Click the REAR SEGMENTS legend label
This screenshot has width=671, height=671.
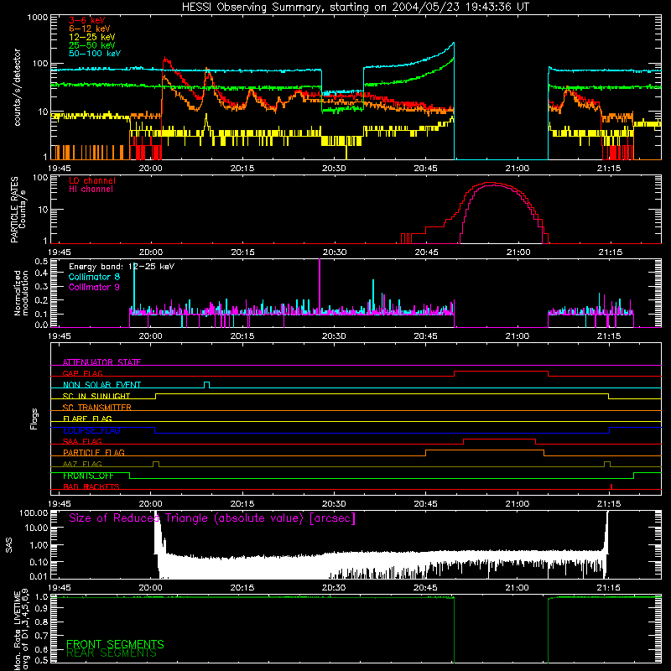point(112,653)
